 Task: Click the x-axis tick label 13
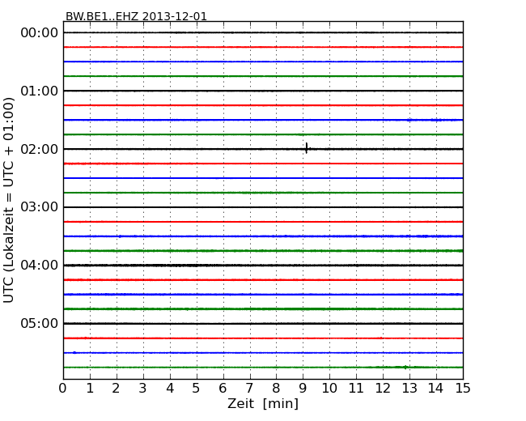[409, 389]
